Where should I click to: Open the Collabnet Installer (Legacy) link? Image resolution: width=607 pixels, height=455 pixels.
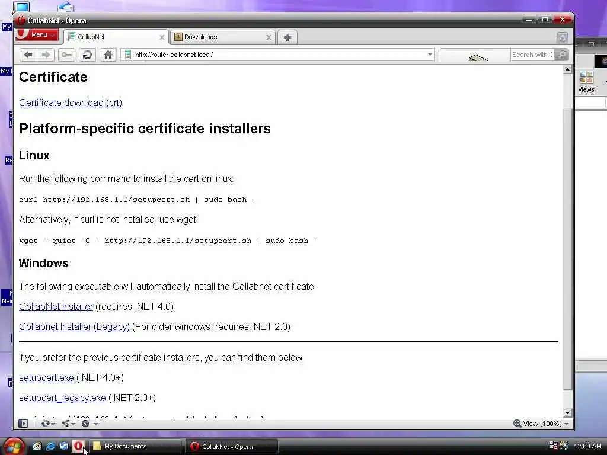(x=74, y=326)
